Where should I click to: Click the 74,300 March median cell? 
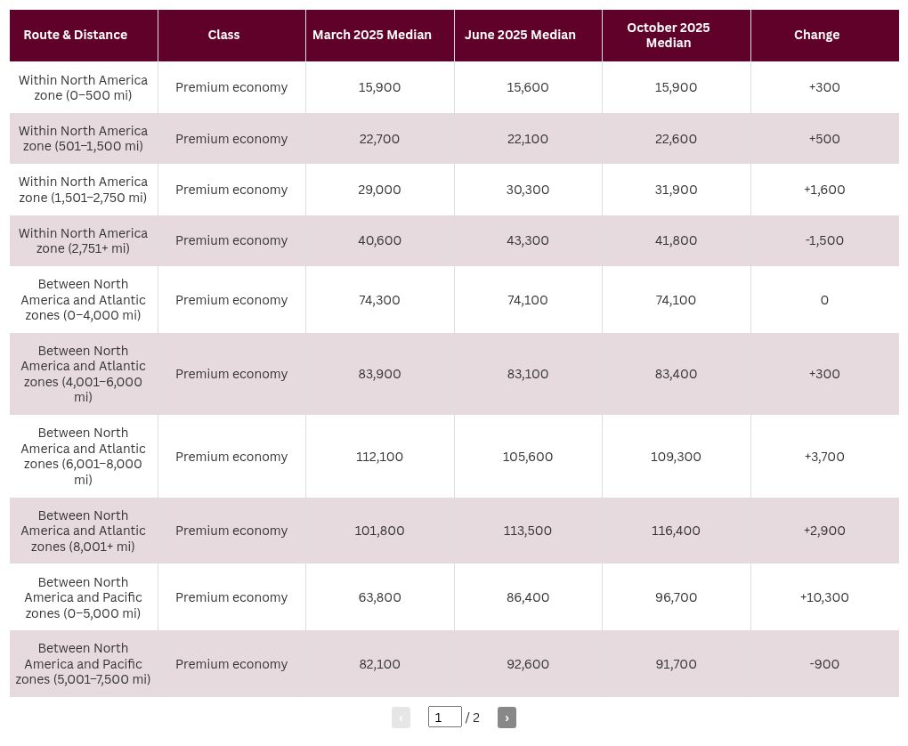[379, 300]
